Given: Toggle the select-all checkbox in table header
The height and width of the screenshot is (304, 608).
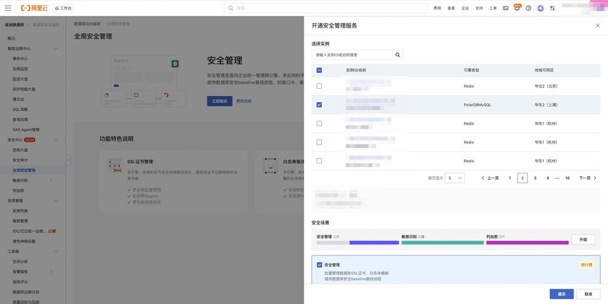Looking at the screenshot, I should pos(319,71).
